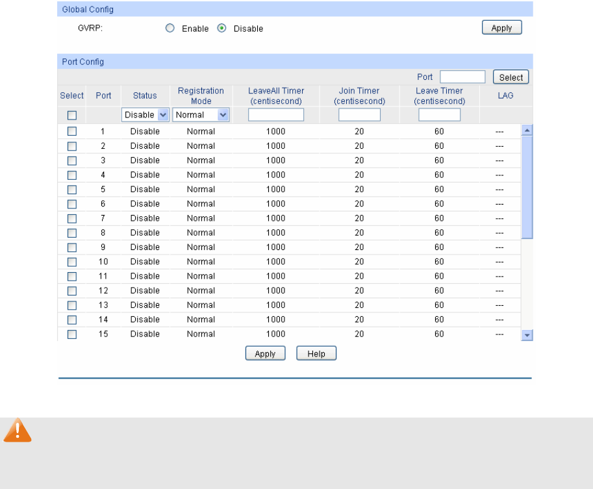Click Leave Timer 60 for port 12
Screen dimensions: 593x489
click(x=439, y=291)
